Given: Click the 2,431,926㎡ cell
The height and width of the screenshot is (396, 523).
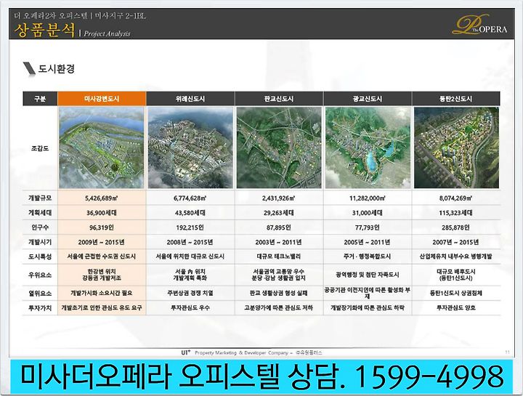Looking at the screenshot, I should (279, 198).
